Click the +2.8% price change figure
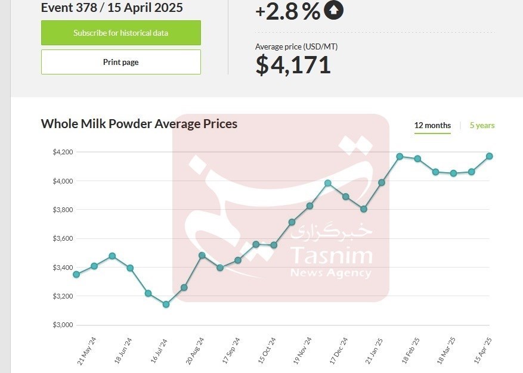The width and height of the screenshot is (523, 373). pos(287,11)
